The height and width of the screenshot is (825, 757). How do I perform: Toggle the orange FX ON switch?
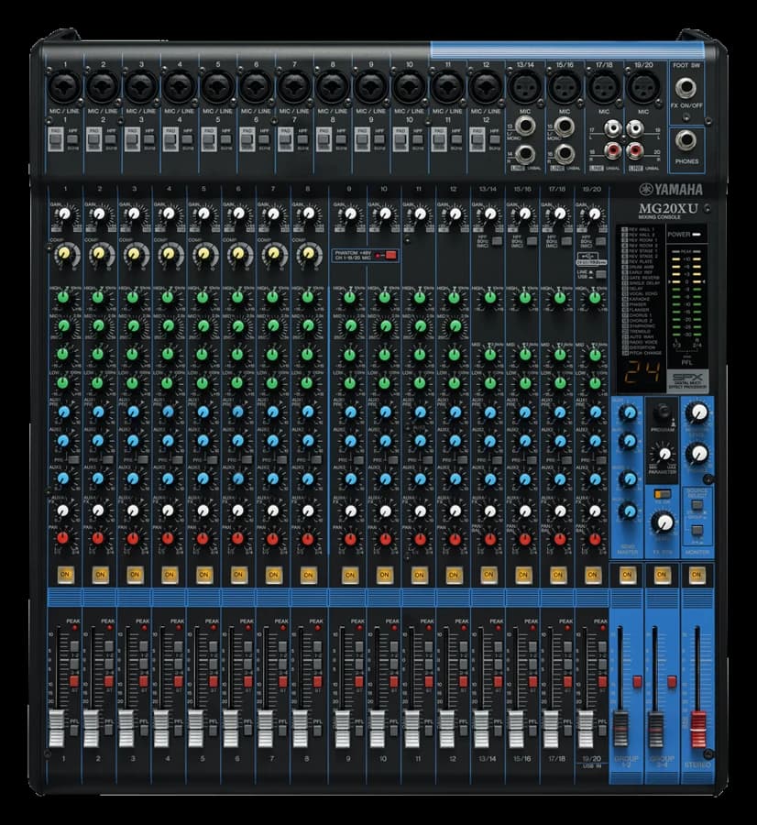tap(663, 494)
